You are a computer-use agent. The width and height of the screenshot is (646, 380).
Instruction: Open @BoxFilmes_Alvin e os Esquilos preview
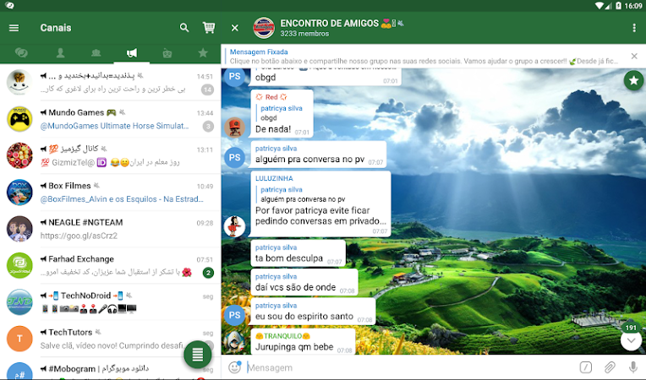[x=122, y=199]
